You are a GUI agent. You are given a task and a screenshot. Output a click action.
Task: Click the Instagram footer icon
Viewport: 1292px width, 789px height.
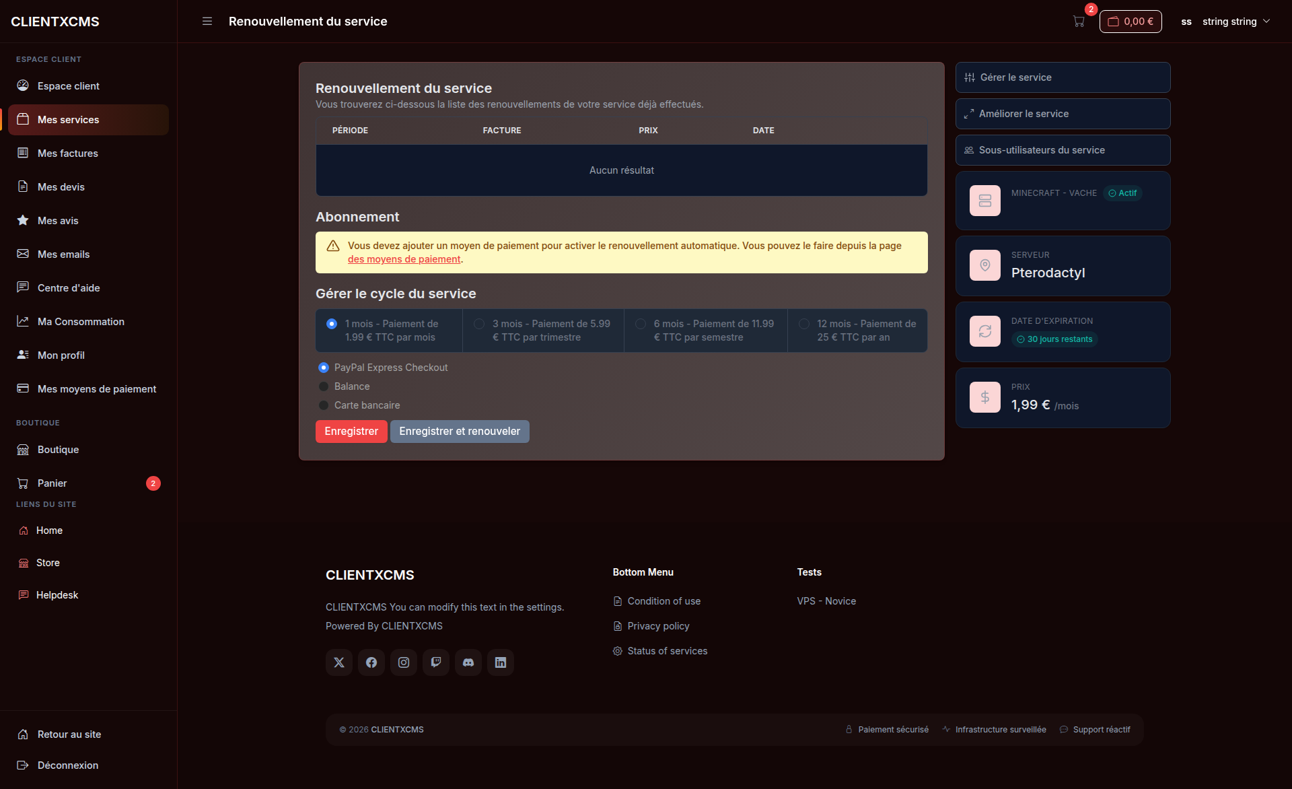[404, 662]
